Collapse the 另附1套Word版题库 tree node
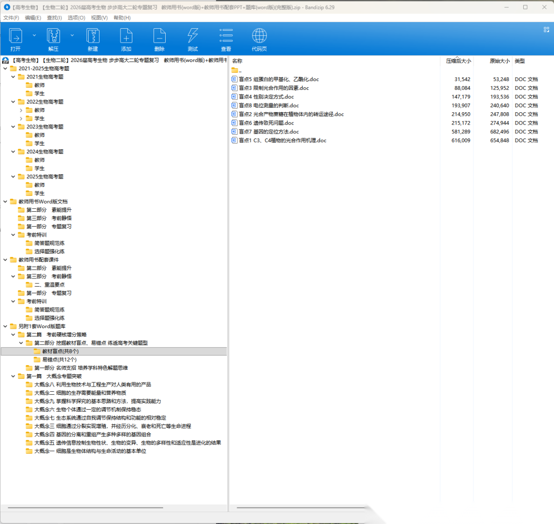554x524 pixels. click(x=6, y=326)
